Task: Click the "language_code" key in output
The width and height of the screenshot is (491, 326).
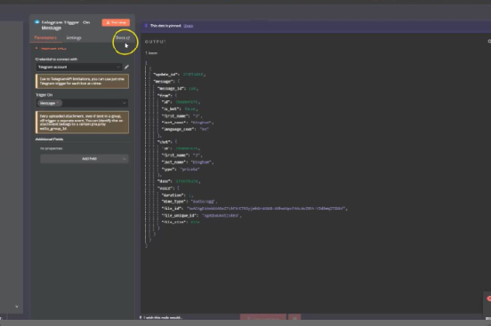Action: click(x=179, y=129)
